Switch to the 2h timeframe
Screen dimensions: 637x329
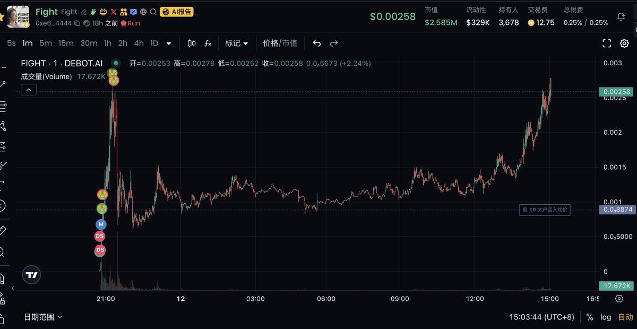[123, 44]
